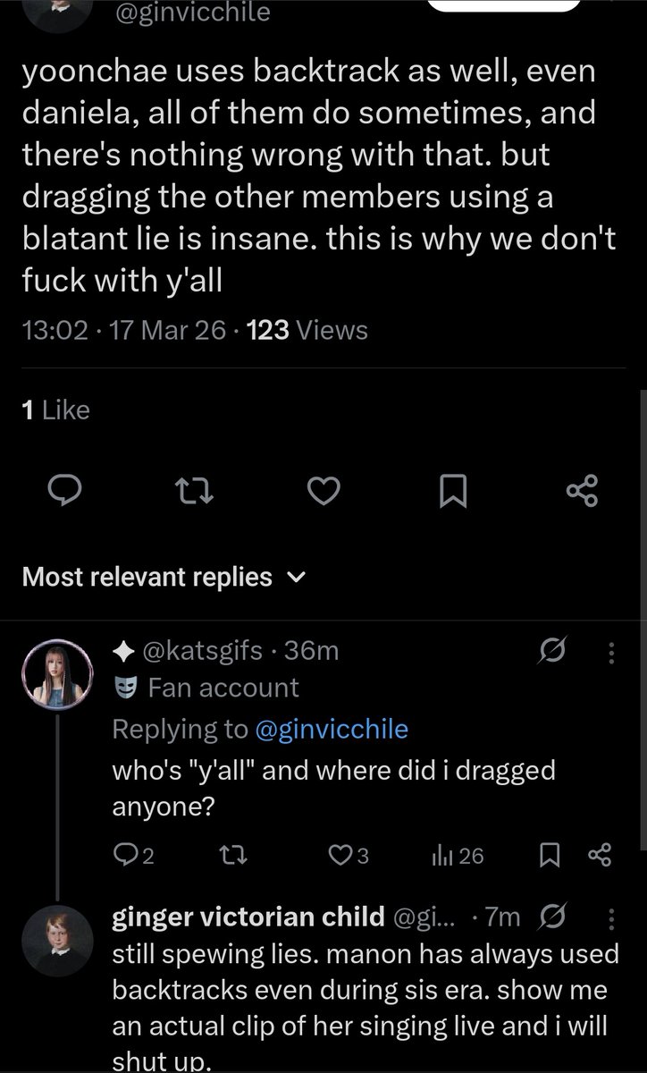Reply to the @katsgifs comment
647x1073 pixels.
tap(130, 856)
